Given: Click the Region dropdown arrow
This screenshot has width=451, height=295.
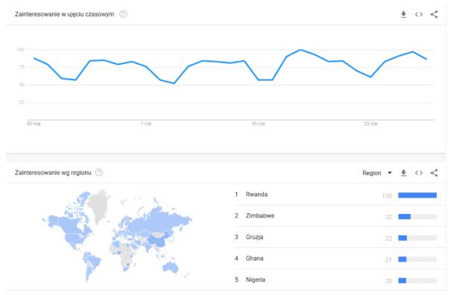Looking at the screenshot, I should [x=390, y=173].
